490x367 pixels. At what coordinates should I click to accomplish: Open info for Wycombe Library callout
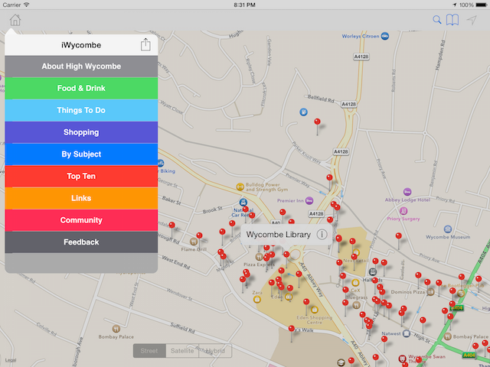(x=322, y=235)
